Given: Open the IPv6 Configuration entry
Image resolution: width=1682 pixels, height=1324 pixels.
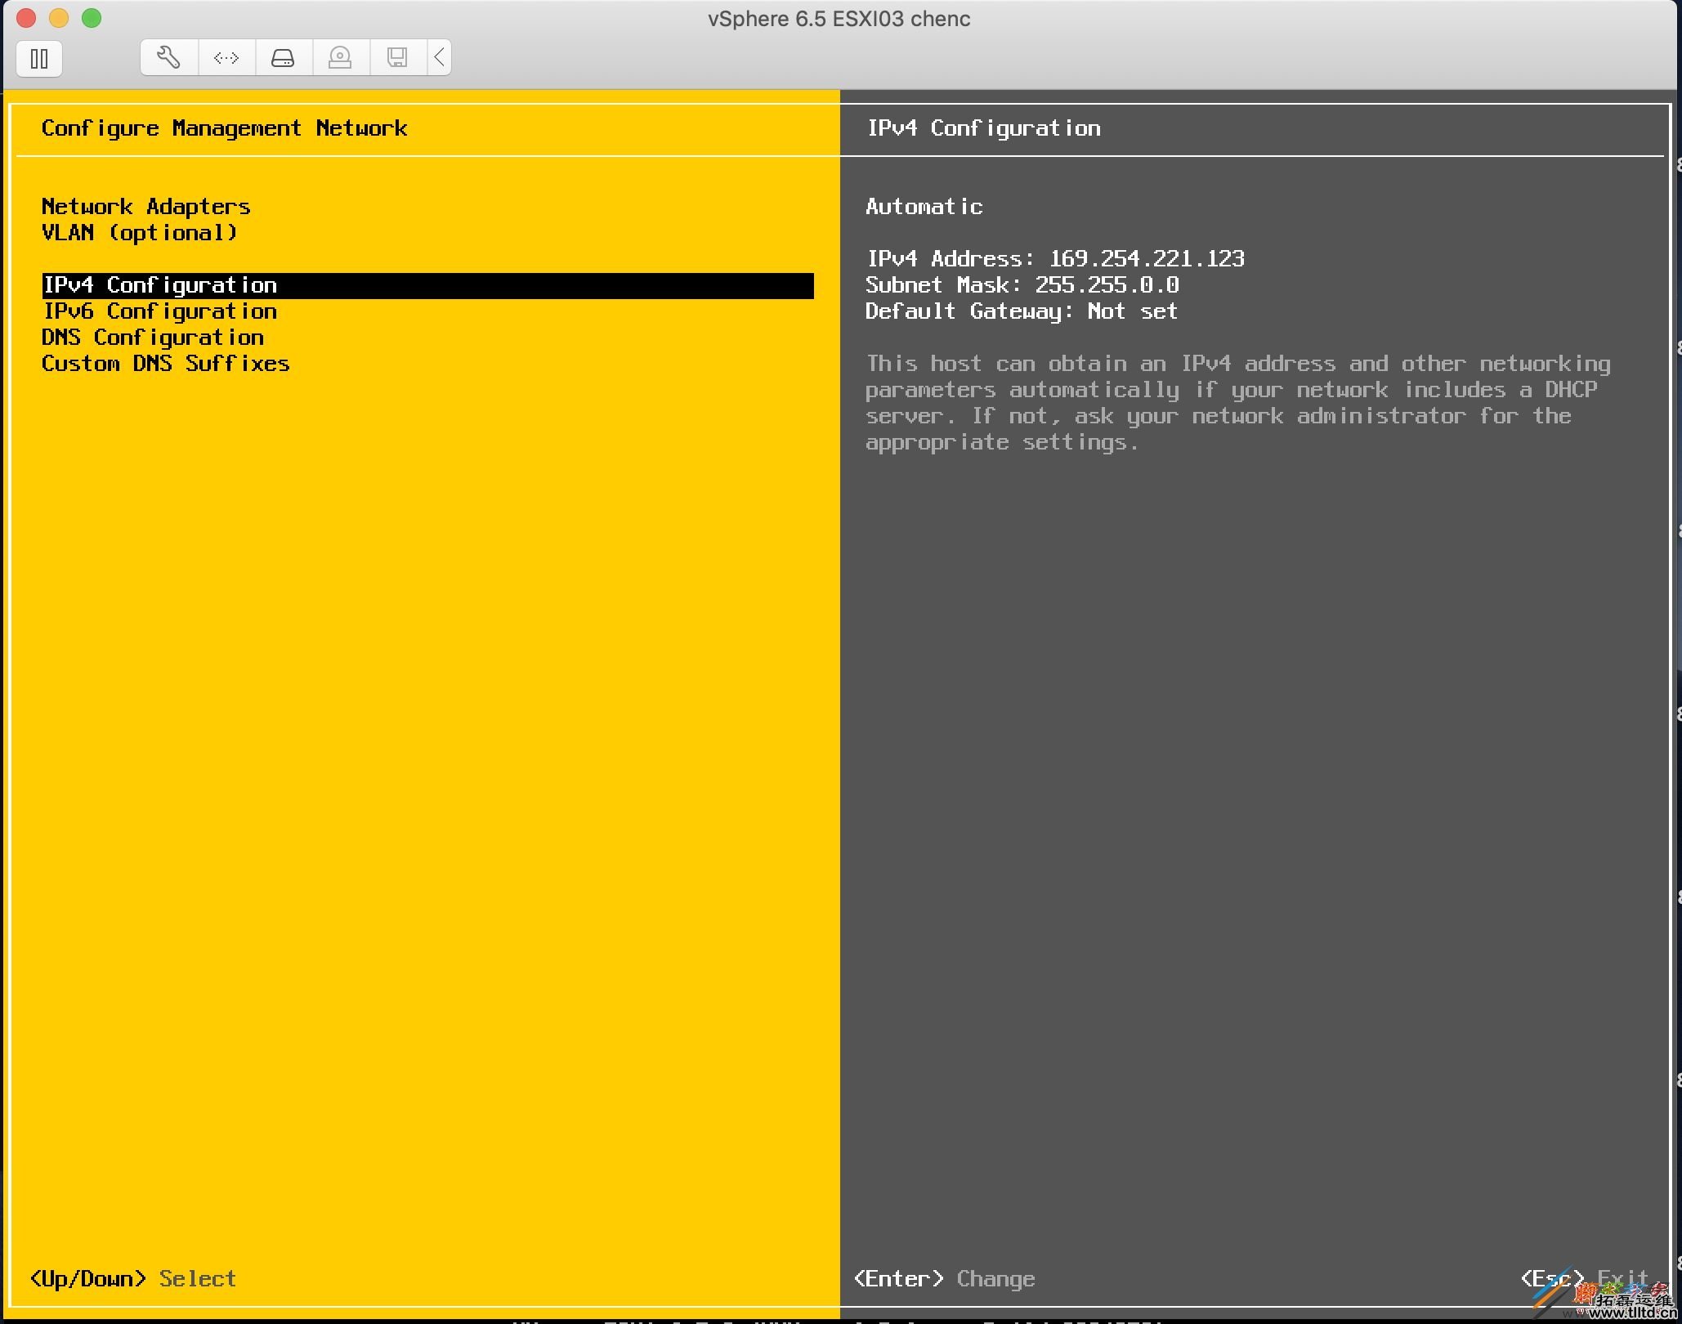Looking at the screenshot, I should point(160,311).
